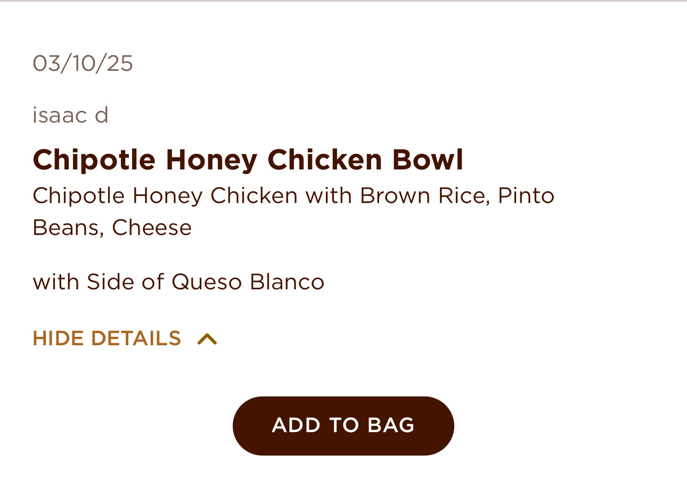Image resolution: width=687 pixels, height=495 pixels.
Task: Click the words Queso Blanco
Action: point(248,282)
